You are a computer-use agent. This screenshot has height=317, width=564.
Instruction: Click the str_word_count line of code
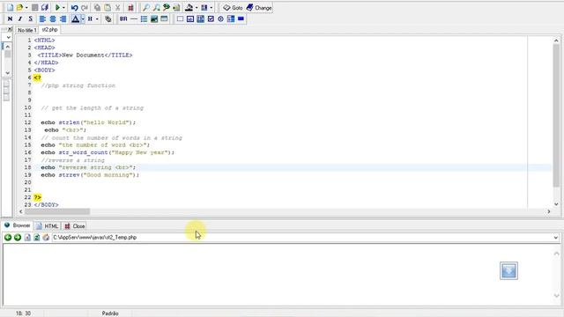[x=108, y=152]
